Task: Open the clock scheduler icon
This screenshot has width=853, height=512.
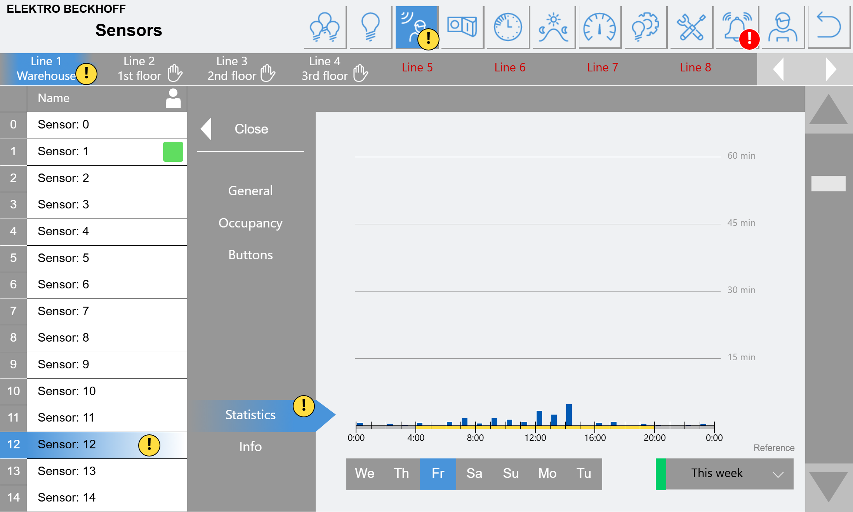Action: pyautogui.click(x=508, y=27)
